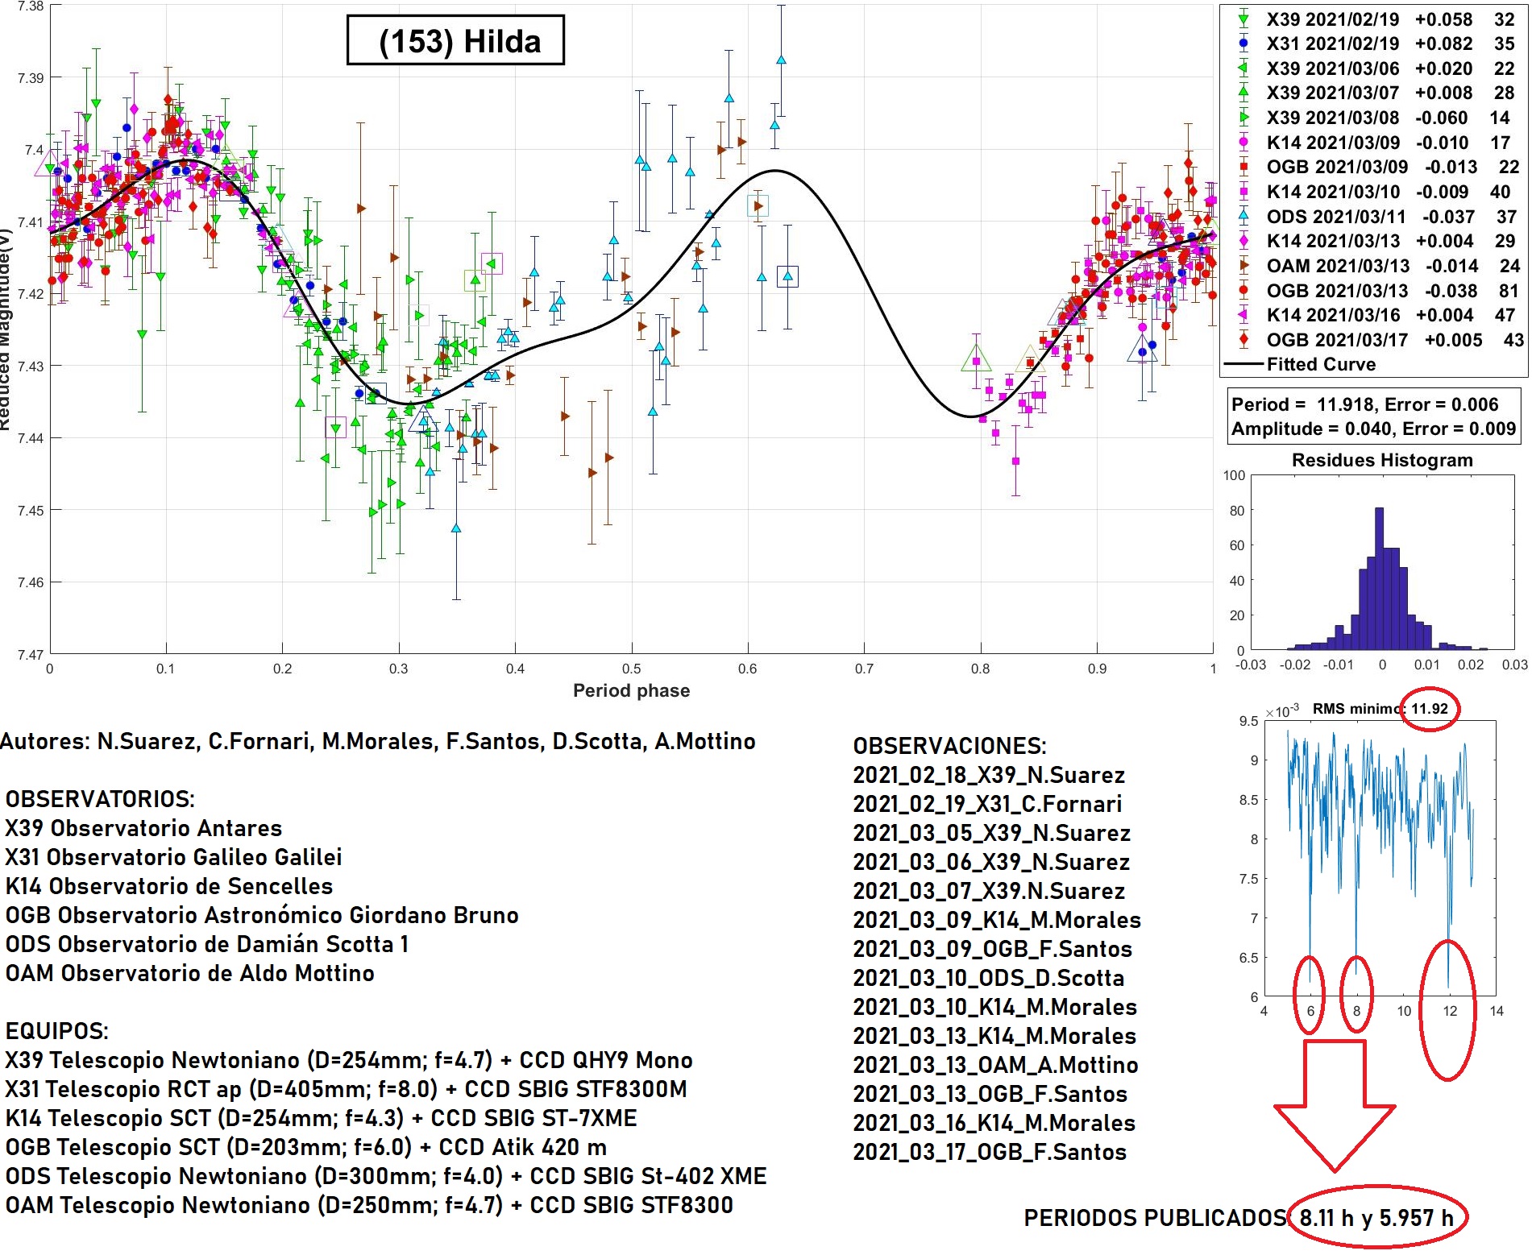Click the brown triangle marker for OAM 2021/03/13
The image size is (1532, 1259).
click(1243, 266)
